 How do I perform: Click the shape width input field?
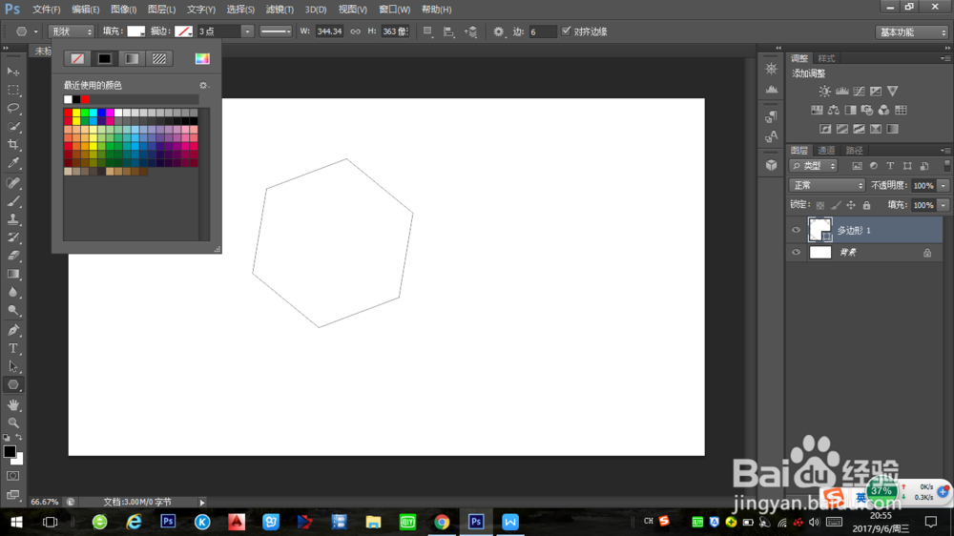(x=329, y=31)
